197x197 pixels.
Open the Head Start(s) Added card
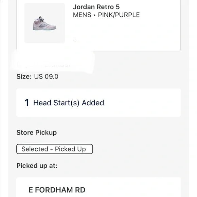point(98,103)
